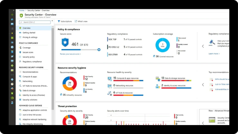The height and width of the screenshot is (134, 238).
Task: Click Just-in-Time network recommendation link
Action: pyautogui.click(x=222, y=84)
